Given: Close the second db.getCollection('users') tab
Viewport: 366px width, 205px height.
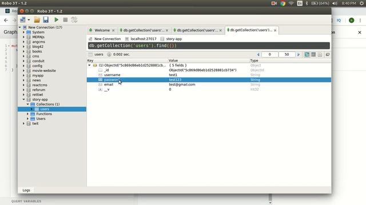Looking at the screenshot, I should point(220,30).
